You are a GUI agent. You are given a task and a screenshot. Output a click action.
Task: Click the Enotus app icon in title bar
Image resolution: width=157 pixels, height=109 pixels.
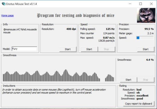pyautogui.click(x=3, y=4)
